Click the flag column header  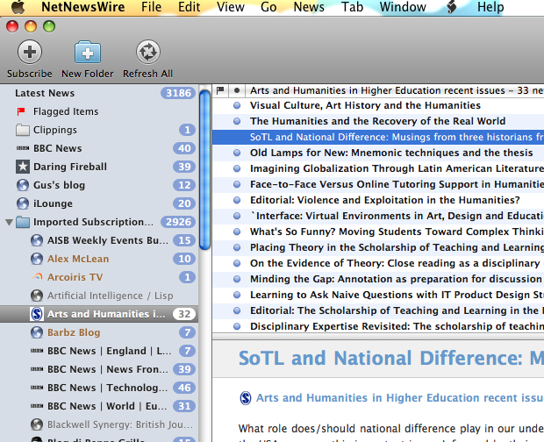[x=220, y=90]
